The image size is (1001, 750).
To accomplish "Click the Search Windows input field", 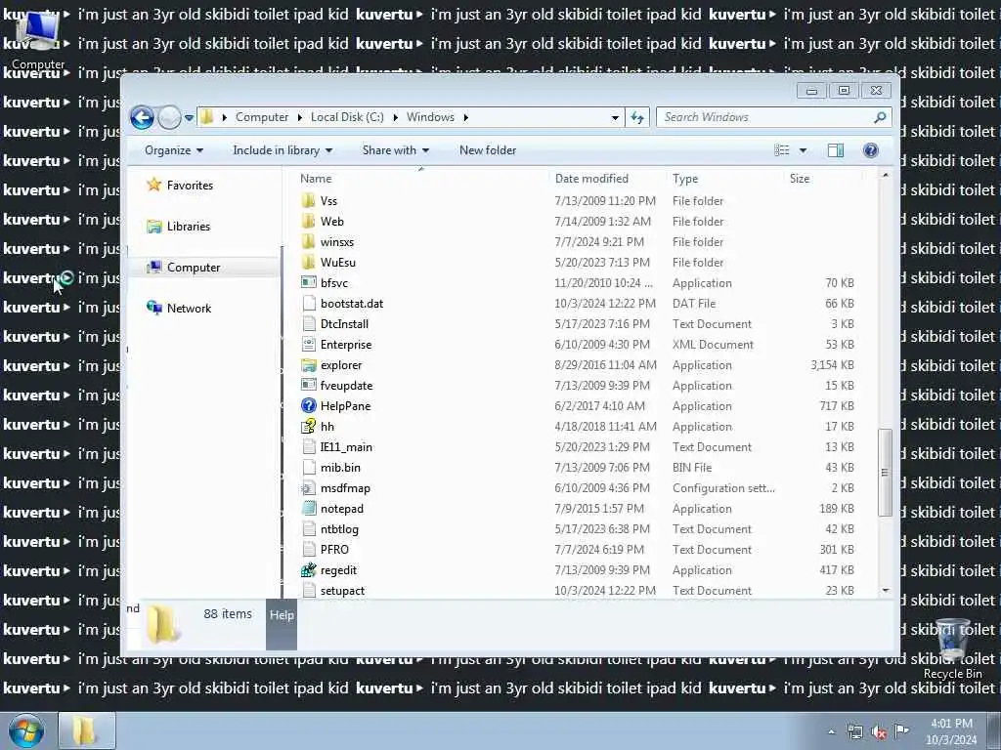I will 764,117.
